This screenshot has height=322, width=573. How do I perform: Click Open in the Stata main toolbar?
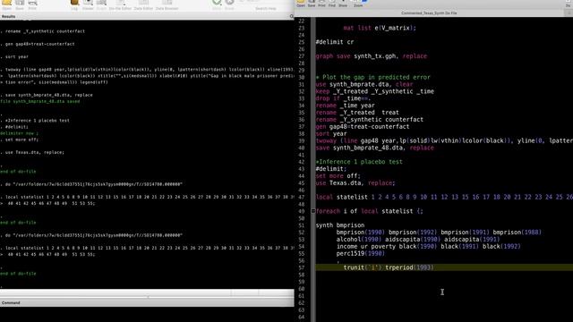[6, 4]
